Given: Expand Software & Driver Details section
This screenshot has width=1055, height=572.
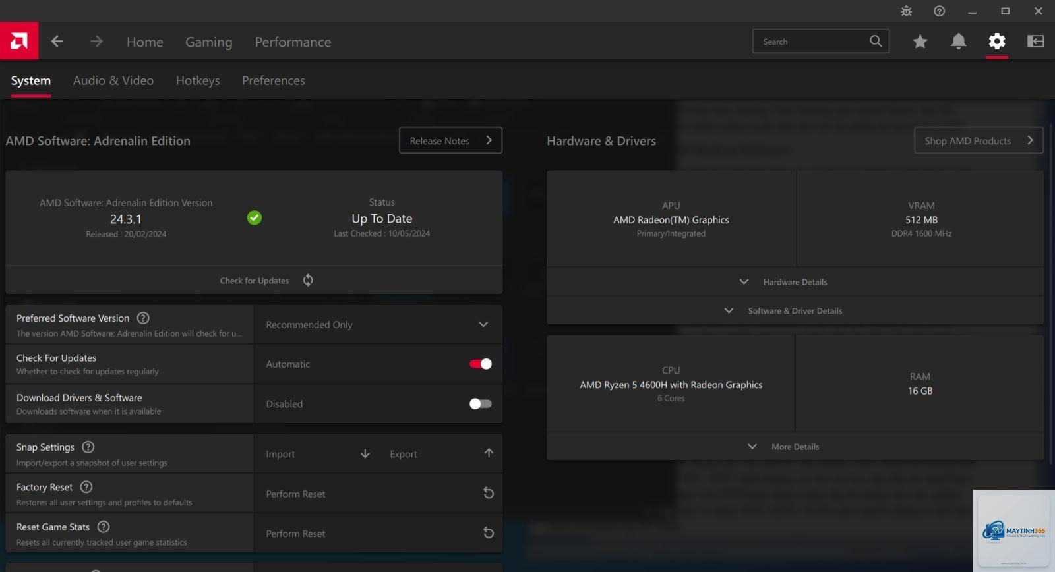Looking at the screenshot, I should (795, 310).
